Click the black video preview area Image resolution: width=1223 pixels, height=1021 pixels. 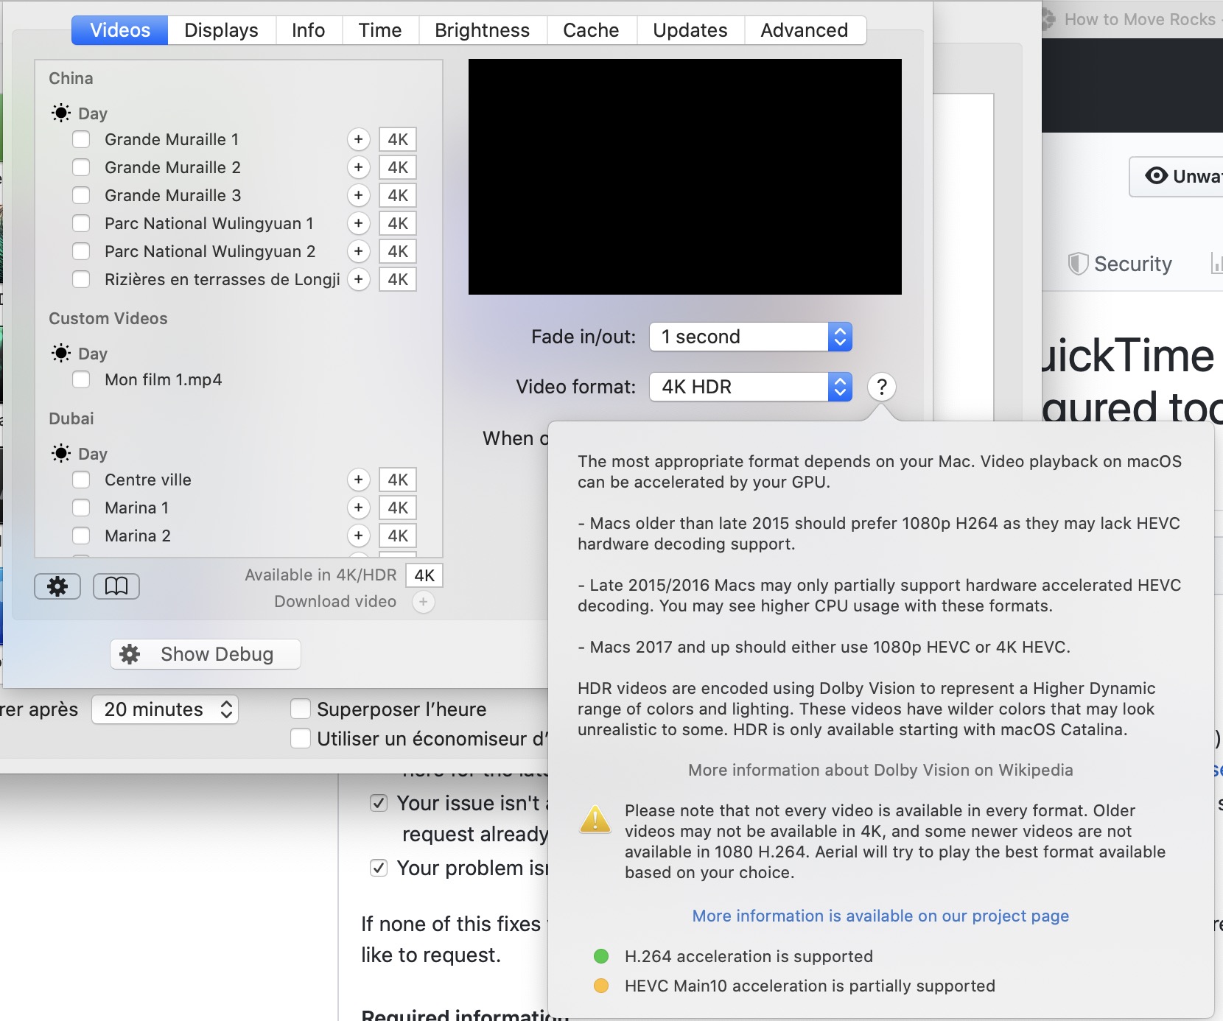685,177
